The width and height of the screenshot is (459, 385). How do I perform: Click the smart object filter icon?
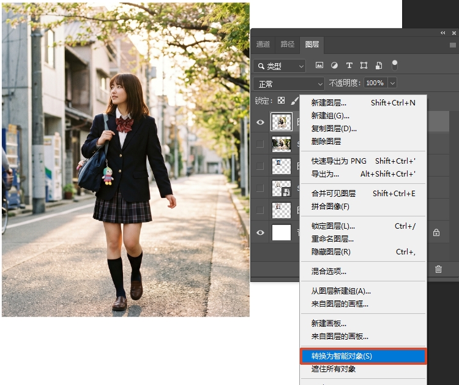(x=379, y=66)
